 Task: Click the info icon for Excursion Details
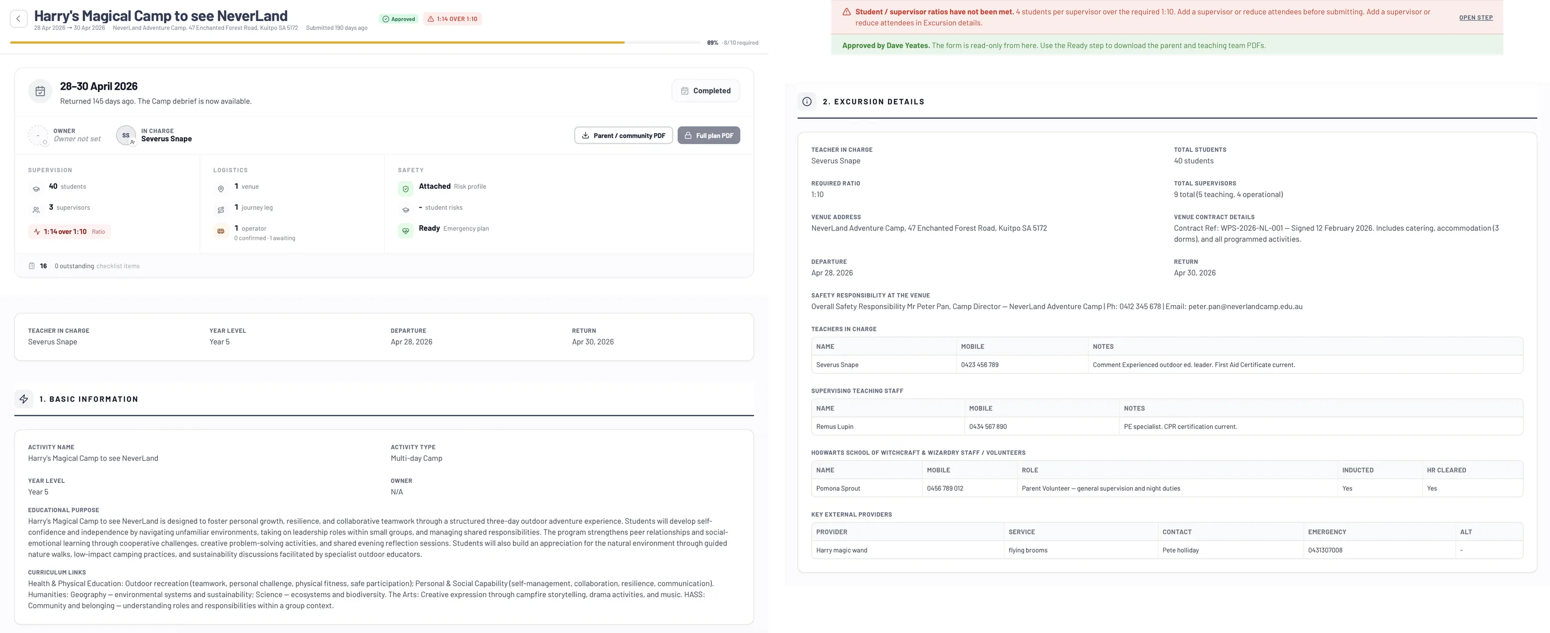pyautogui.click(x=807, y=102)
